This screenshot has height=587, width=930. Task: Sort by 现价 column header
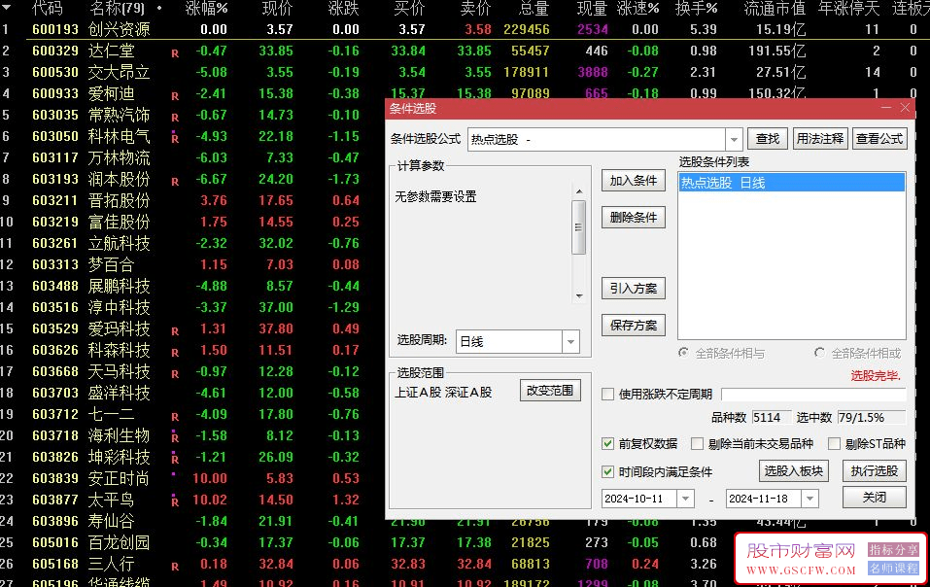tap(277, 9)
